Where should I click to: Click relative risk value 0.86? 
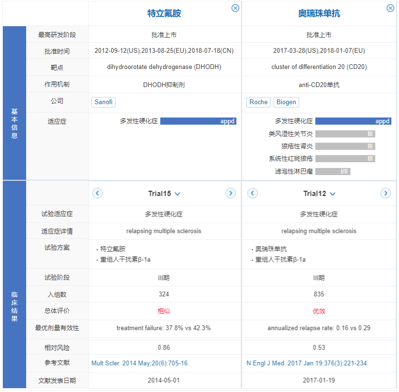(x=164, y=347)
